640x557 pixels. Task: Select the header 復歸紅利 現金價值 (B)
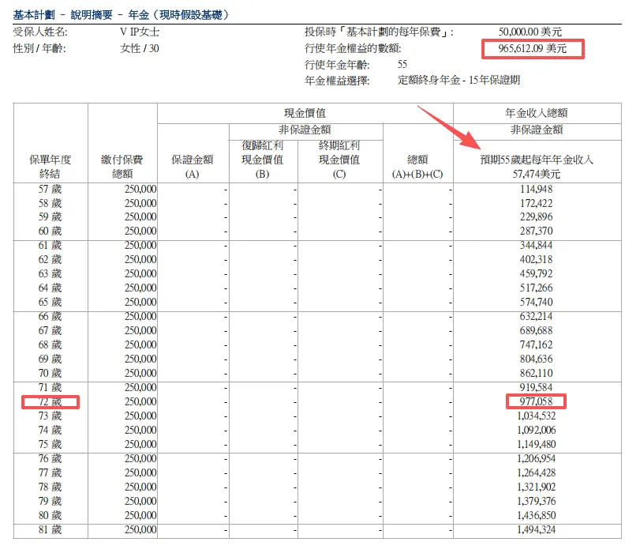263,160
